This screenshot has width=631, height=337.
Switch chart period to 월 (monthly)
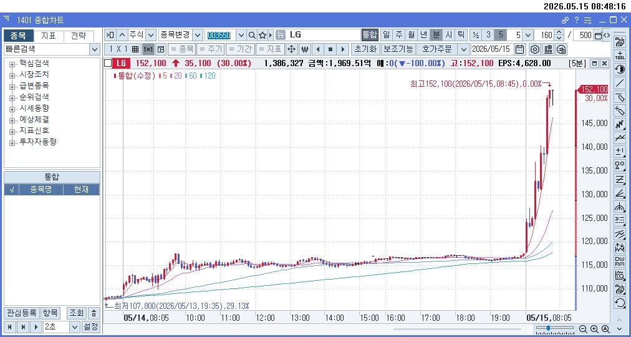[412, 35]
